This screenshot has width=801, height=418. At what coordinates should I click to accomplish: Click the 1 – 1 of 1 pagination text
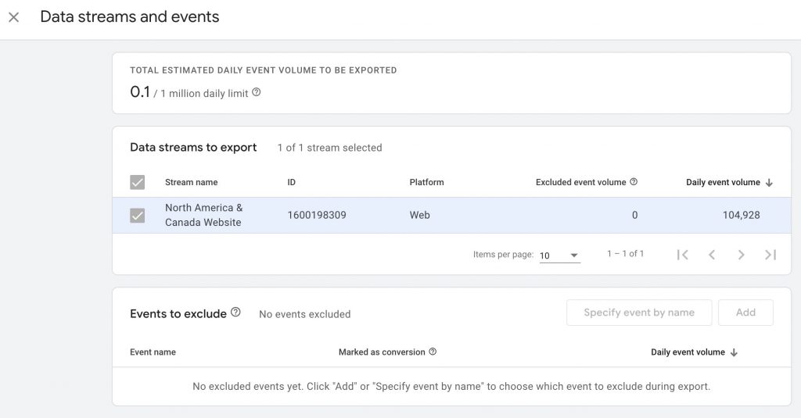625,254
